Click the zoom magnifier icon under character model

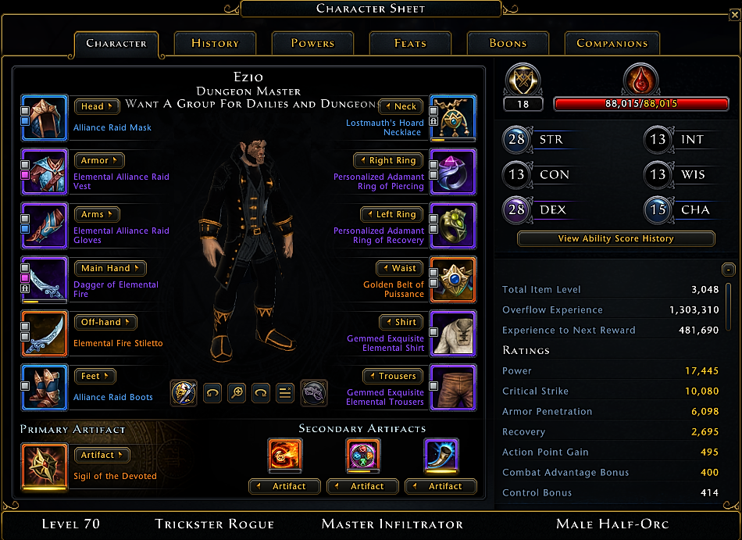point(237,393)
